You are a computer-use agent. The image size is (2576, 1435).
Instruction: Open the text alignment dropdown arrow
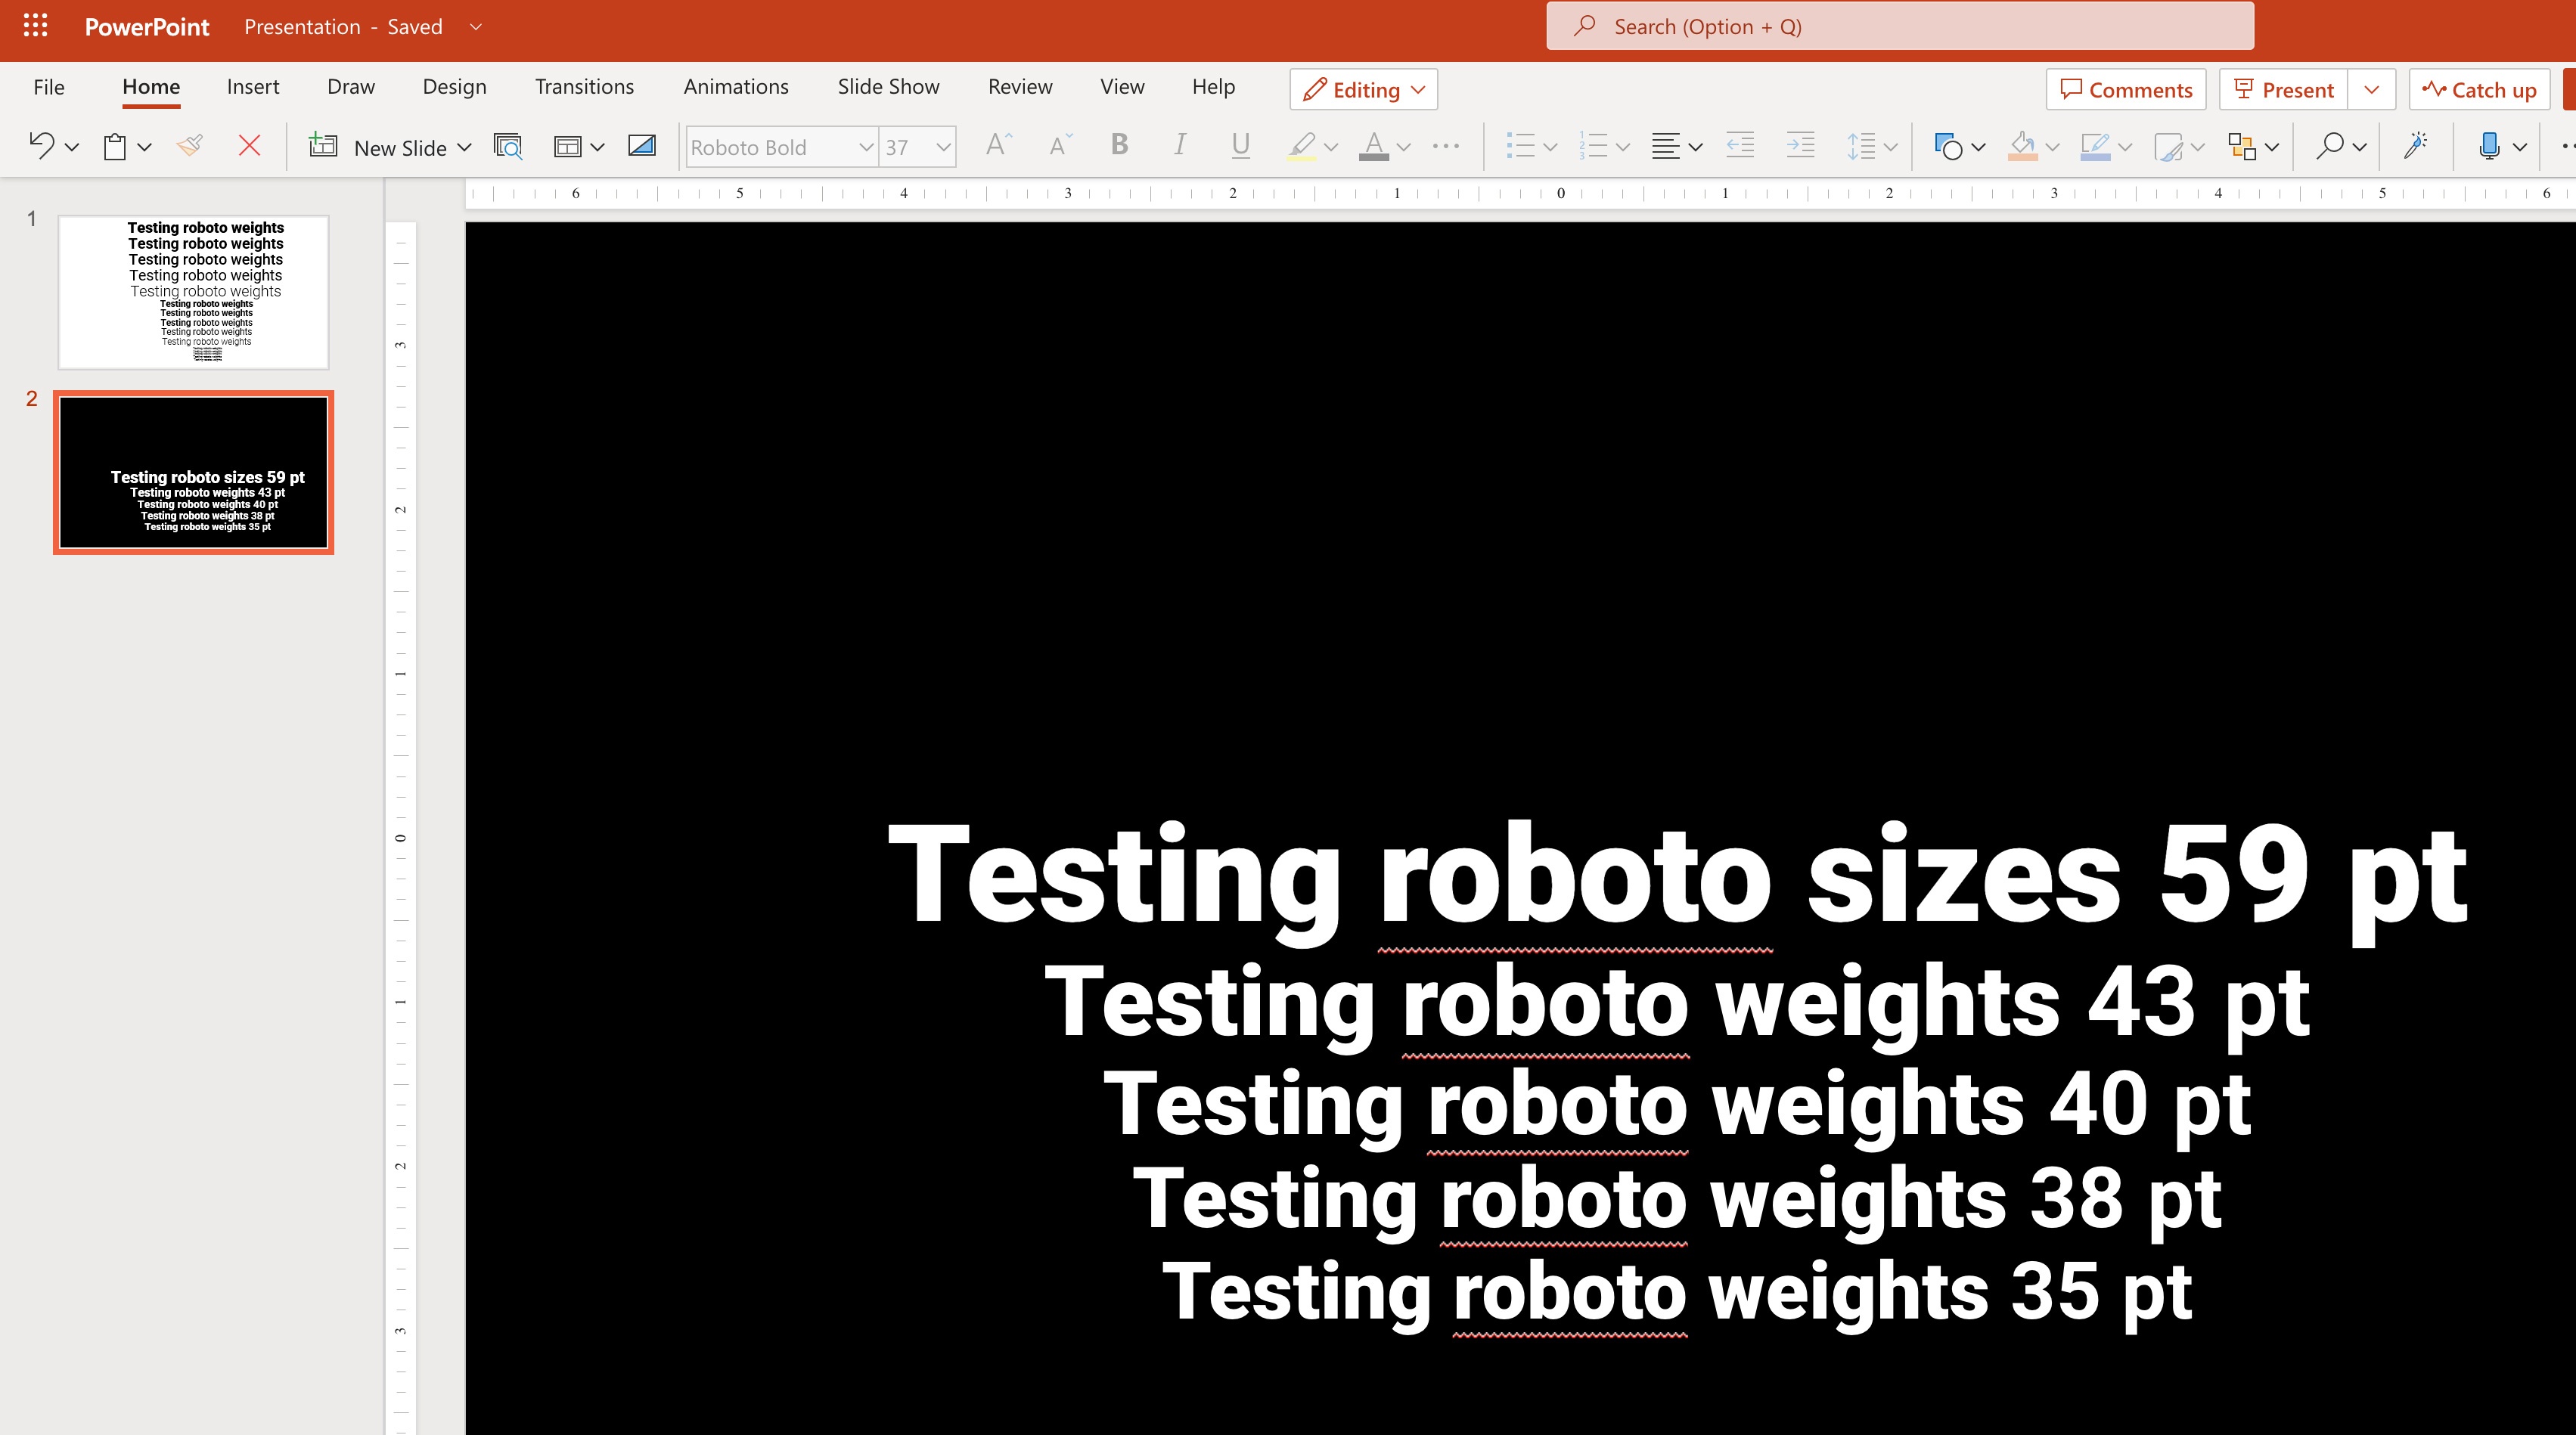tap(1695, 147)
